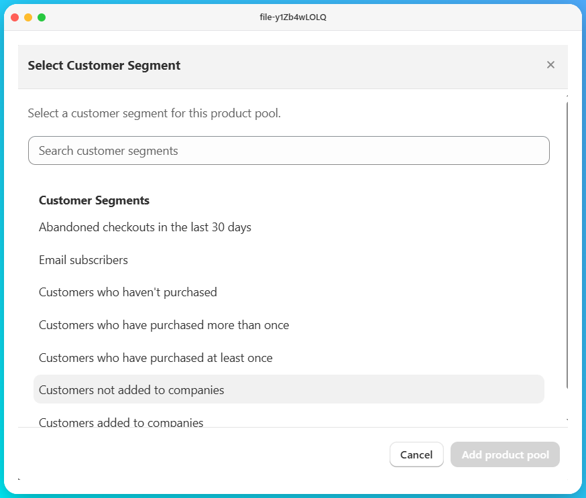586x498 pixels.
Task: Choose Customers not added to companies
Action: (289, 389)
